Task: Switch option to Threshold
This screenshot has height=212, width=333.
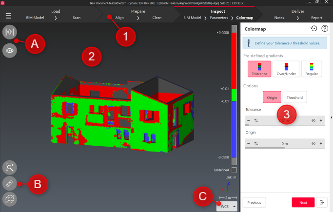Action: pyautogui.click(x=294, y=97)
